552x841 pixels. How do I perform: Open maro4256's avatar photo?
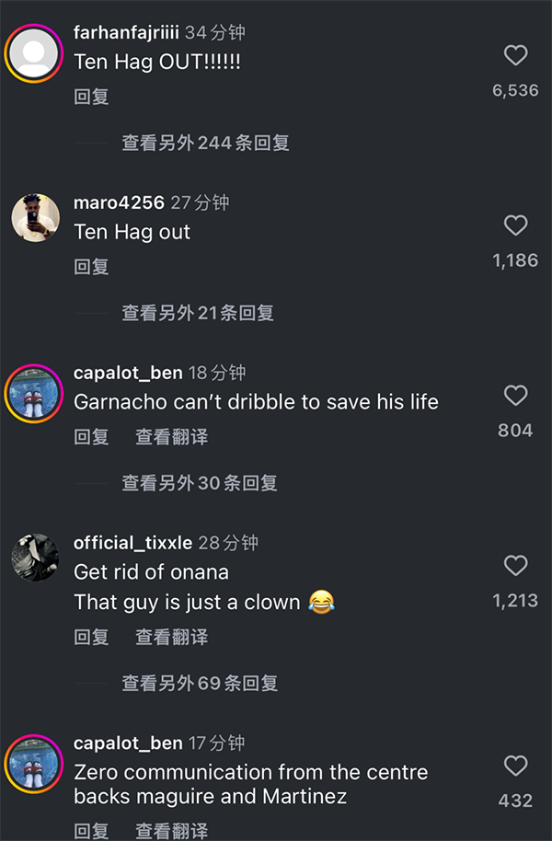tap(34, 221)
